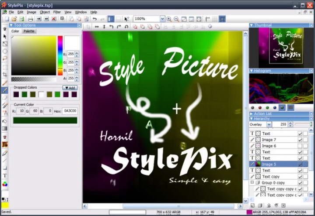The height and width of the screenshot is (216, 315).
Task: Select the Text tool in toolbox
Action: pos(5,176)
